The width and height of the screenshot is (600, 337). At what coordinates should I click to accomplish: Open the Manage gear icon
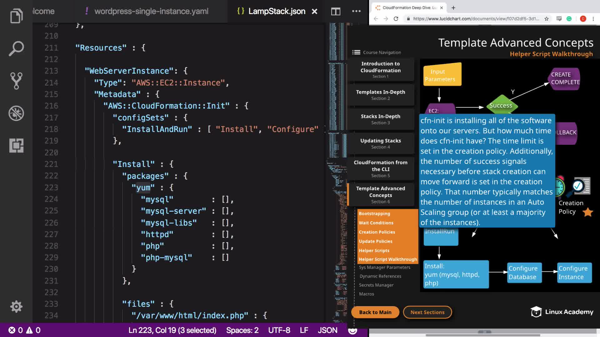click(x=16, y=307)
